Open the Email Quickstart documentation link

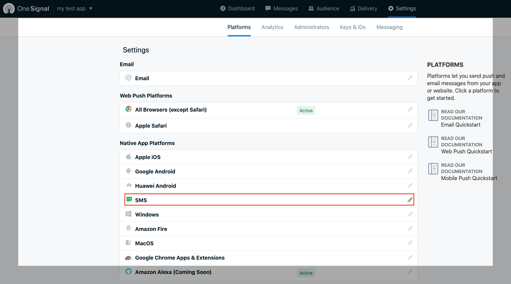461,125
